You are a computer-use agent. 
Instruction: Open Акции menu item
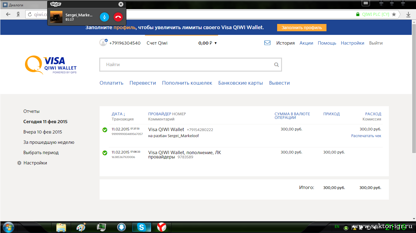click(306, 43)
